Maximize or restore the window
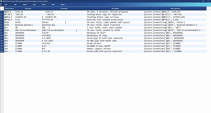211x113 pixels. pos(203,1)
